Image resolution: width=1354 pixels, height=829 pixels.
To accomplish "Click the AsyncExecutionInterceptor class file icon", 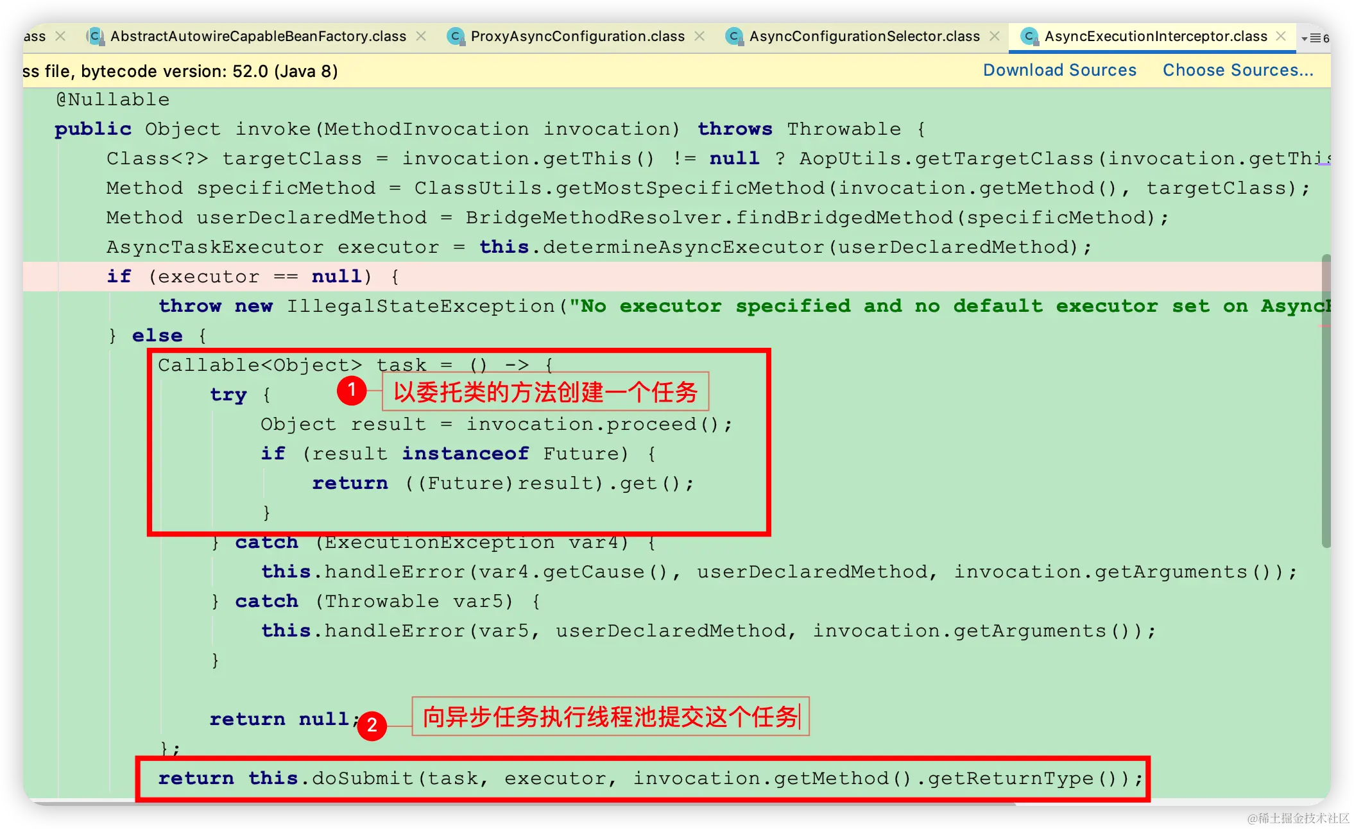I will click(x=1029, y=37).
